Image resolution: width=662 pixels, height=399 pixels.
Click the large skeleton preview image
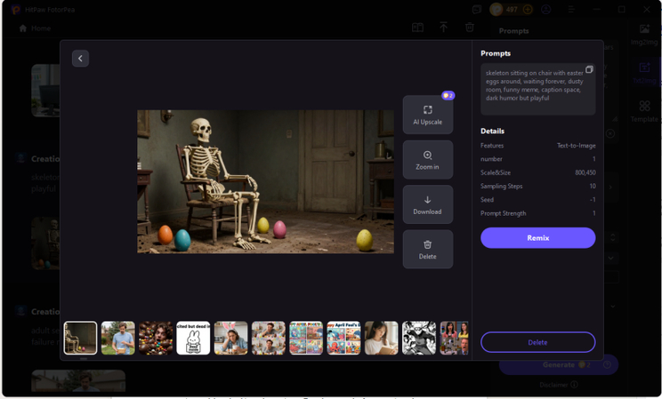265,181
